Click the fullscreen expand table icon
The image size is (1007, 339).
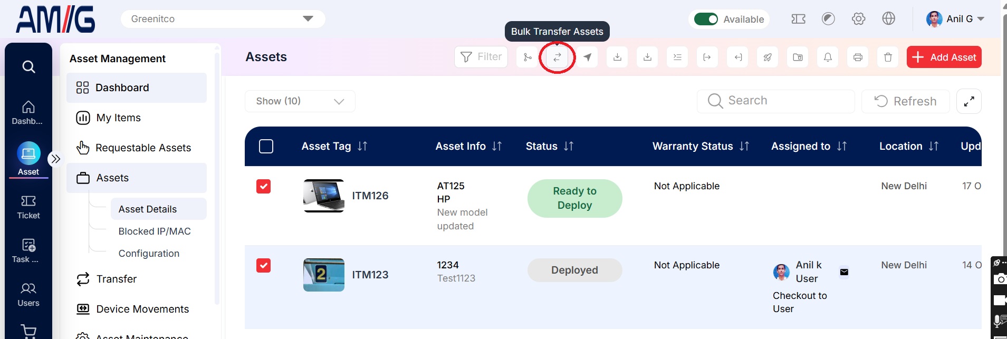point(969,101)
